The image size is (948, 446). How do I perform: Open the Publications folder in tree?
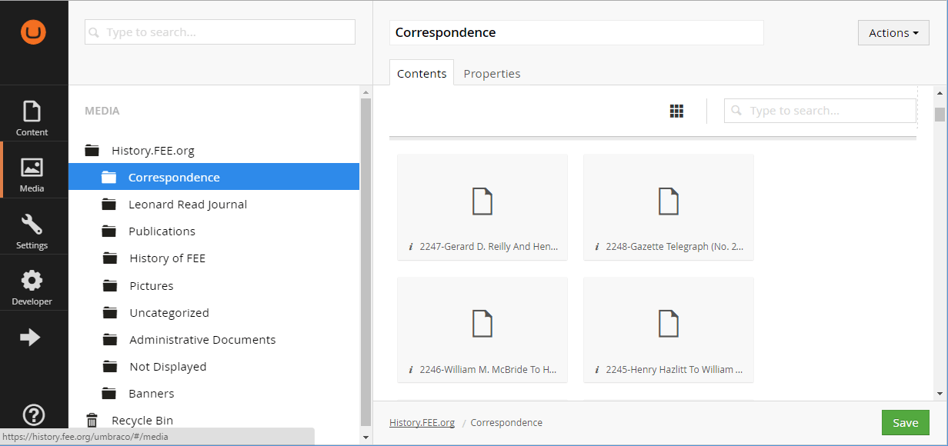click(162, 231)
